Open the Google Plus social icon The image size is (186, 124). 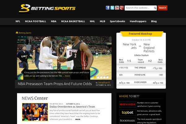click(122, 8)
